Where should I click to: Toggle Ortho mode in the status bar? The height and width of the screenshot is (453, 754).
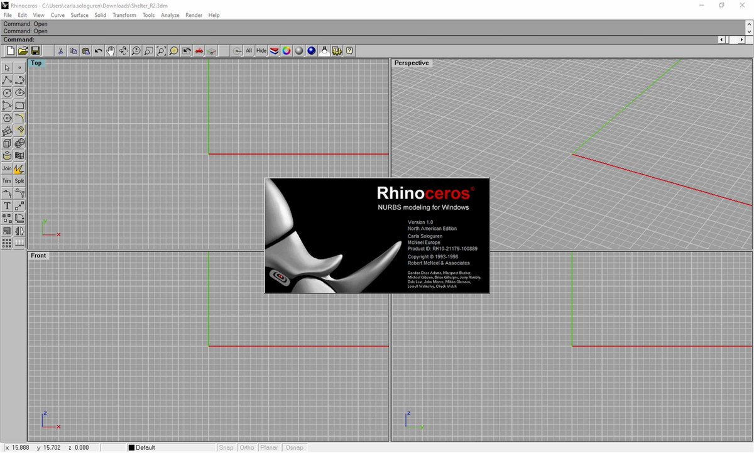tap(248, 447)
